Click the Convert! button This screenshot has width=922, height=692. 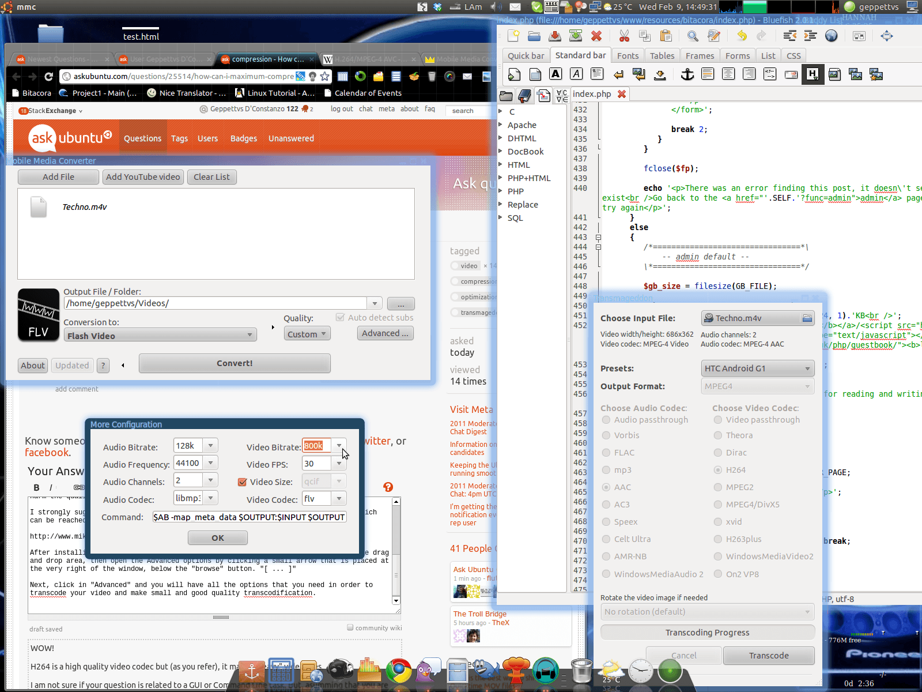point(235,363)
